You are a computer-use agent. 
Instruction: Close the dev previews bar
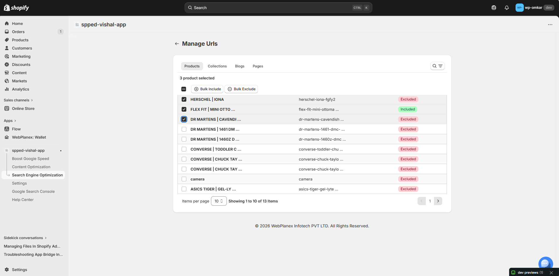tap(551, 272)
